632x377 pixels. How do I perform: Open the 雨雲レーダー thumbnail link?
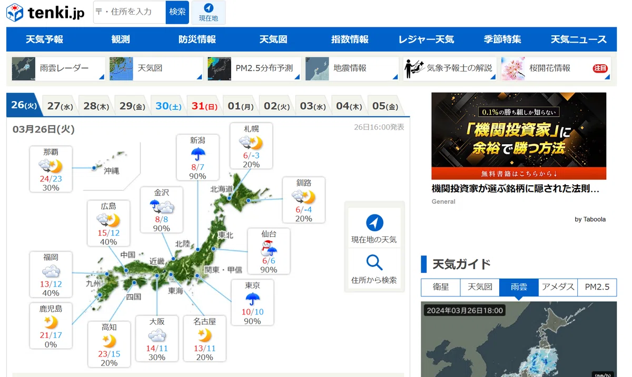coord(58,68)
